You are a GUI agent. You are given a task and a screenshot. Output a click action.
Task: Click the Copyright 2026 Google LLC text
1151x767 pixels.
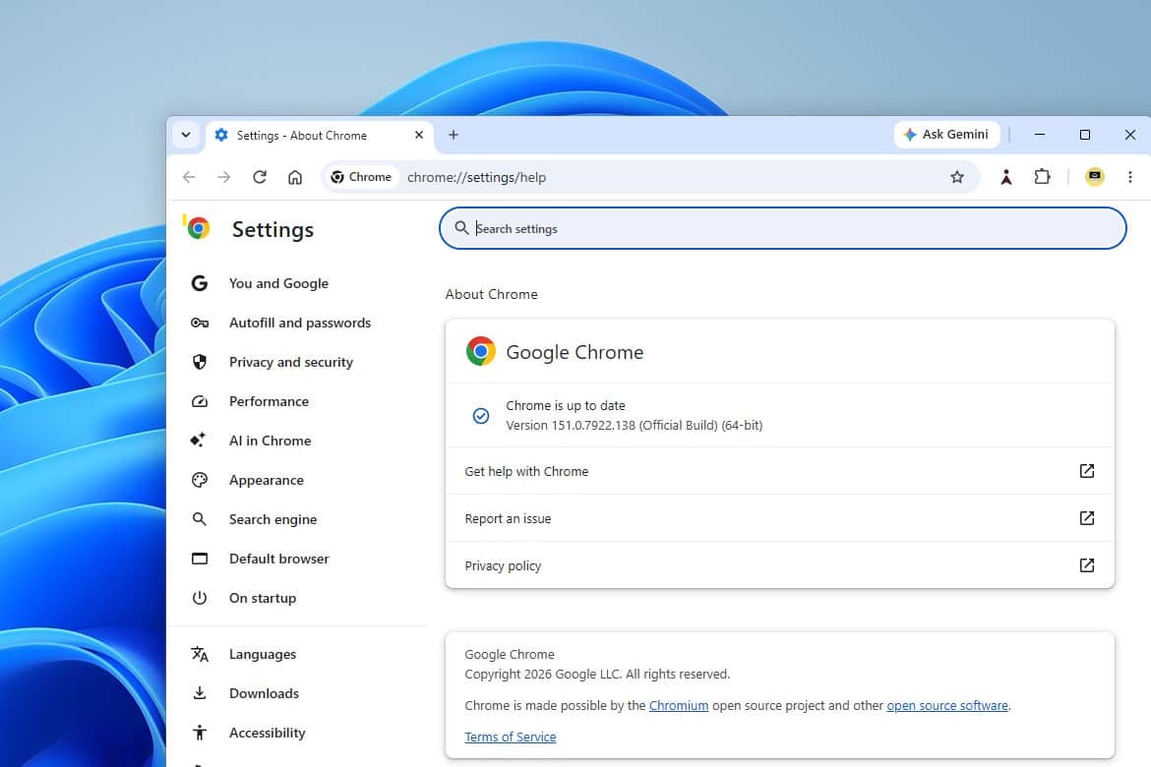tap(597, 674)
